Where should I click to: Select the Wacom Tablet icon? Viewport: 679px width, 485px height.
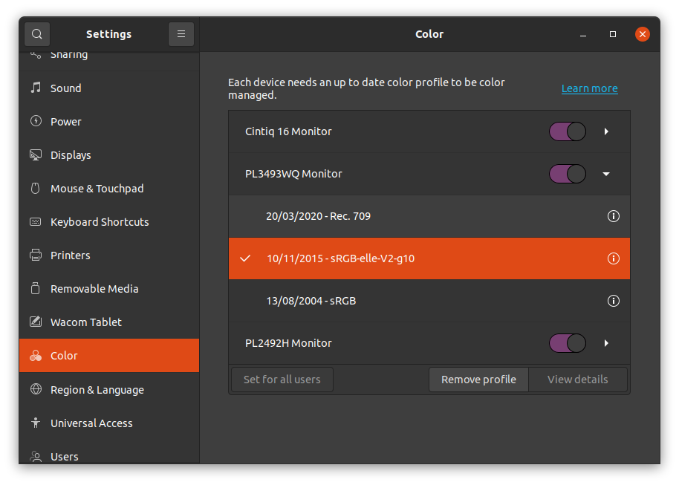(34, 322)
